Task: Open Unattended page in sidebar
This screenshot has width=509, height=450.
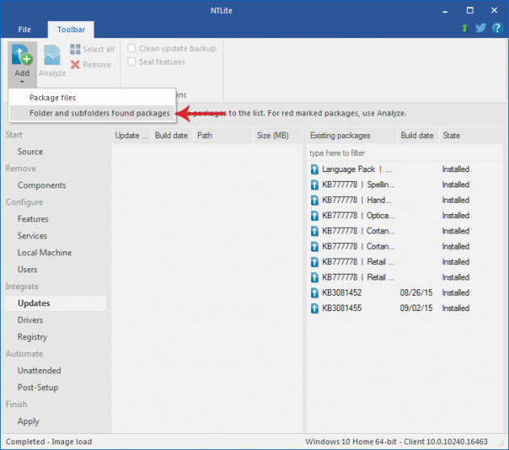Action: (39, 371)
